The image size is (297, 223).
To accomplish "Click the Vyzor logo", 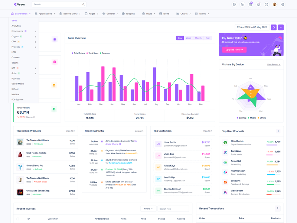I will coord(20,4).
